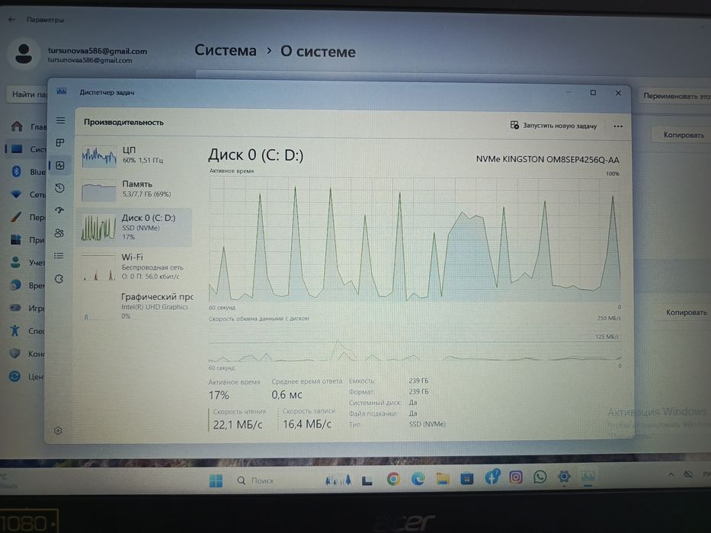Open the Startup apps page icon
Screen dimensions: 711x533
click(x=59, y=210)
